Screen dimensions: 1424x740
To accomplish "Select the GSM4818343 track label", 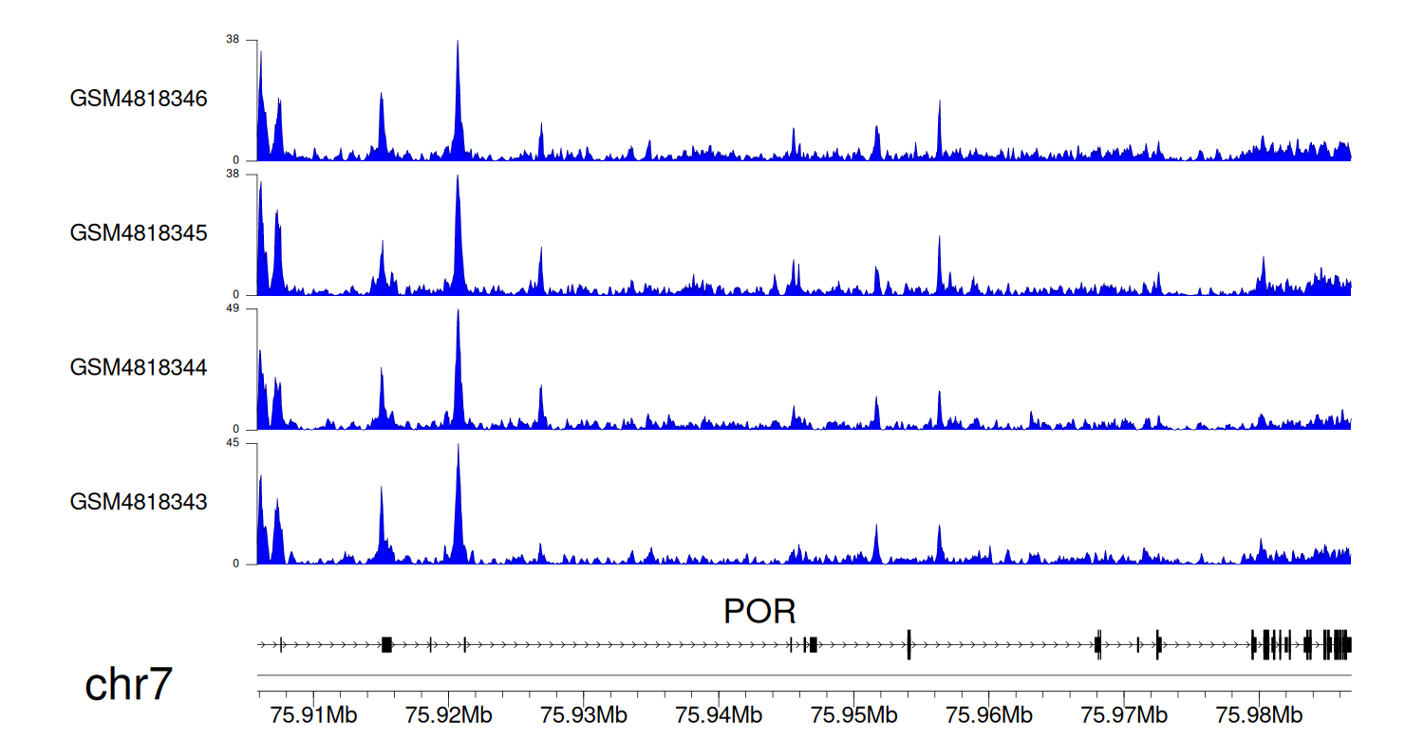I will click(x=139, y=502).
